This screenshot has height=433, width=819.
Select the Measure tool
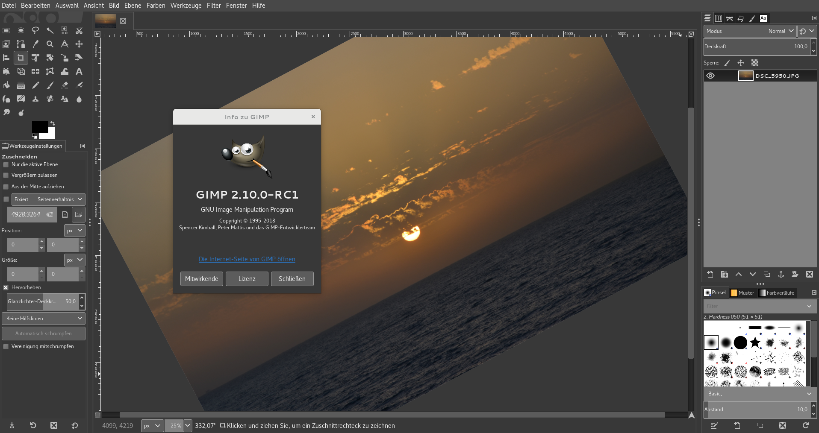click(65, 44)
